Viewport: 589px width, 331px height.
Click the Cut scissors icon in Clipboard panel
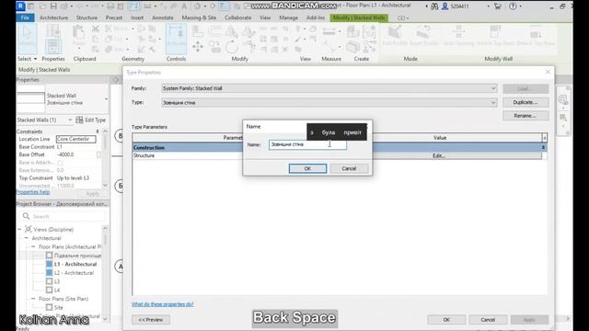tap(96, 29)
